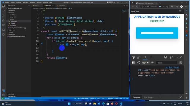Click the Windows taskbar search box

[x=78, y=104]
